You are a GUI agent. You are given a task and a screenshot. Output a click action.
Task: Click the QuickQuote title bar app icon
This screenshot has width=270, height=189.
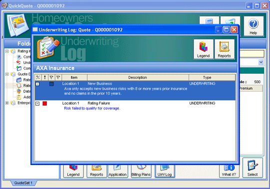click(4, 5)
